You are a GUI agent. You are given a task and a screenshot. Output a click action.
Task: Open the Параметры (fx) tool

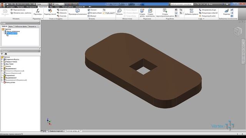[38, 12]
